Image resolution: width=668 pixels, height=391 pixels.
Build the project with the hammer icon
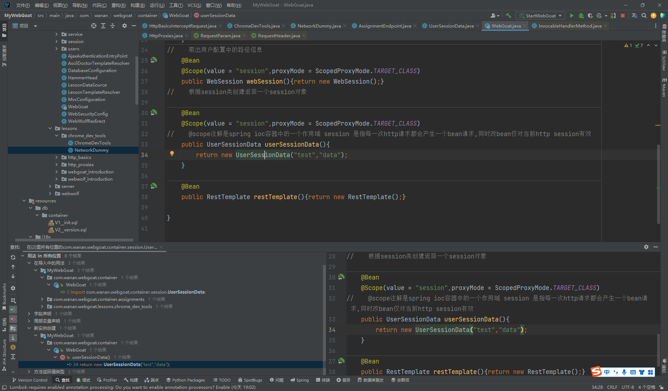pyautogui.click(x=508, y=16)
